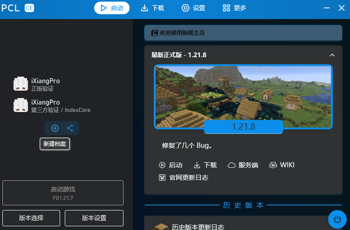
Task: Click the round power button
Action: [337, 219]
